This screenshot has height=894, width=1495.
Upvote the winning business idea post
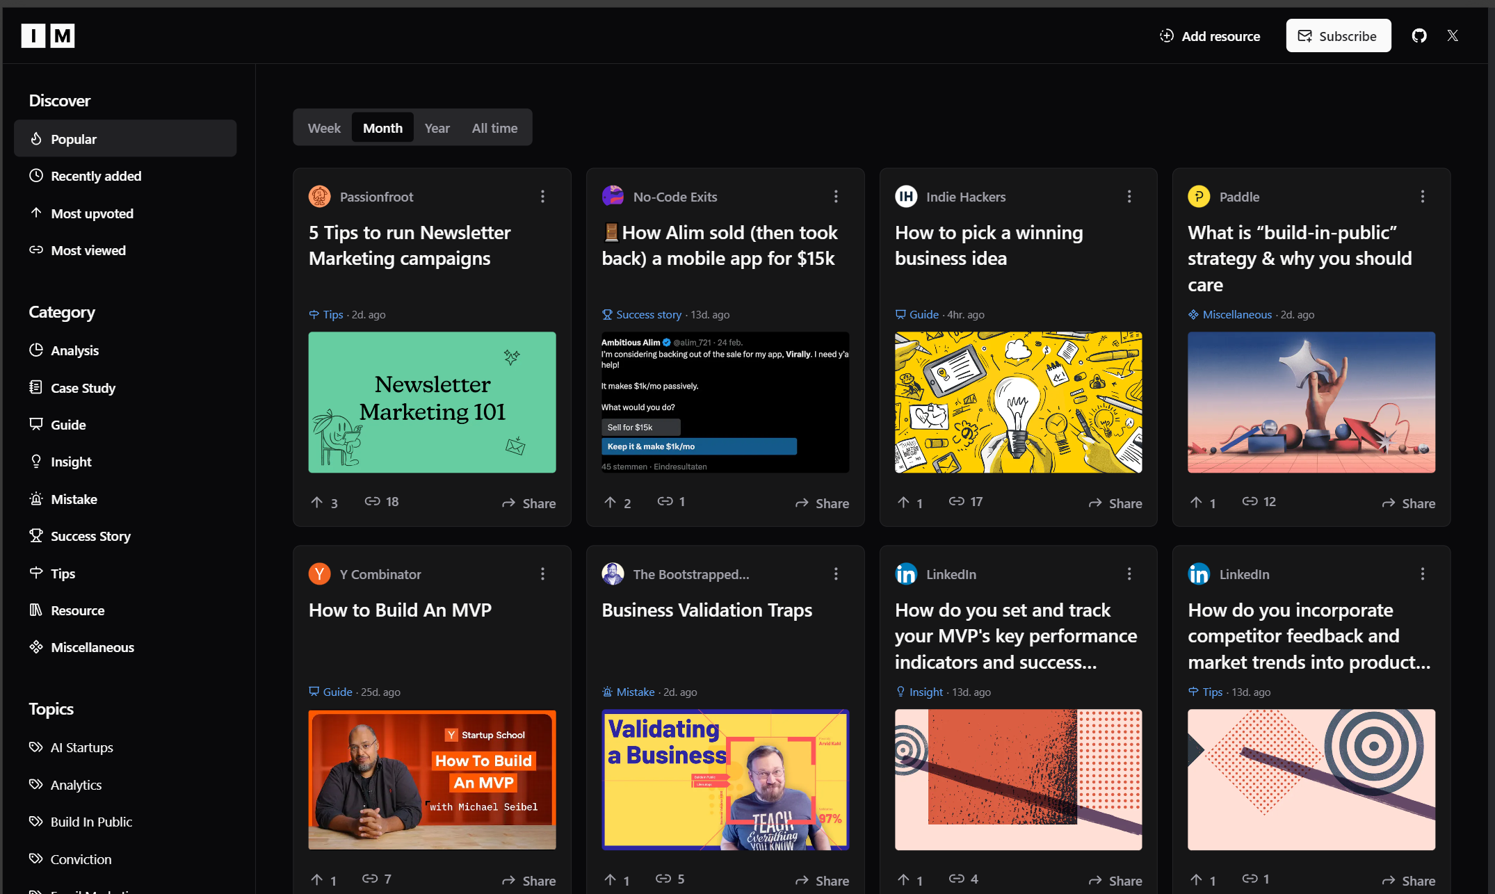coord(910,502)
